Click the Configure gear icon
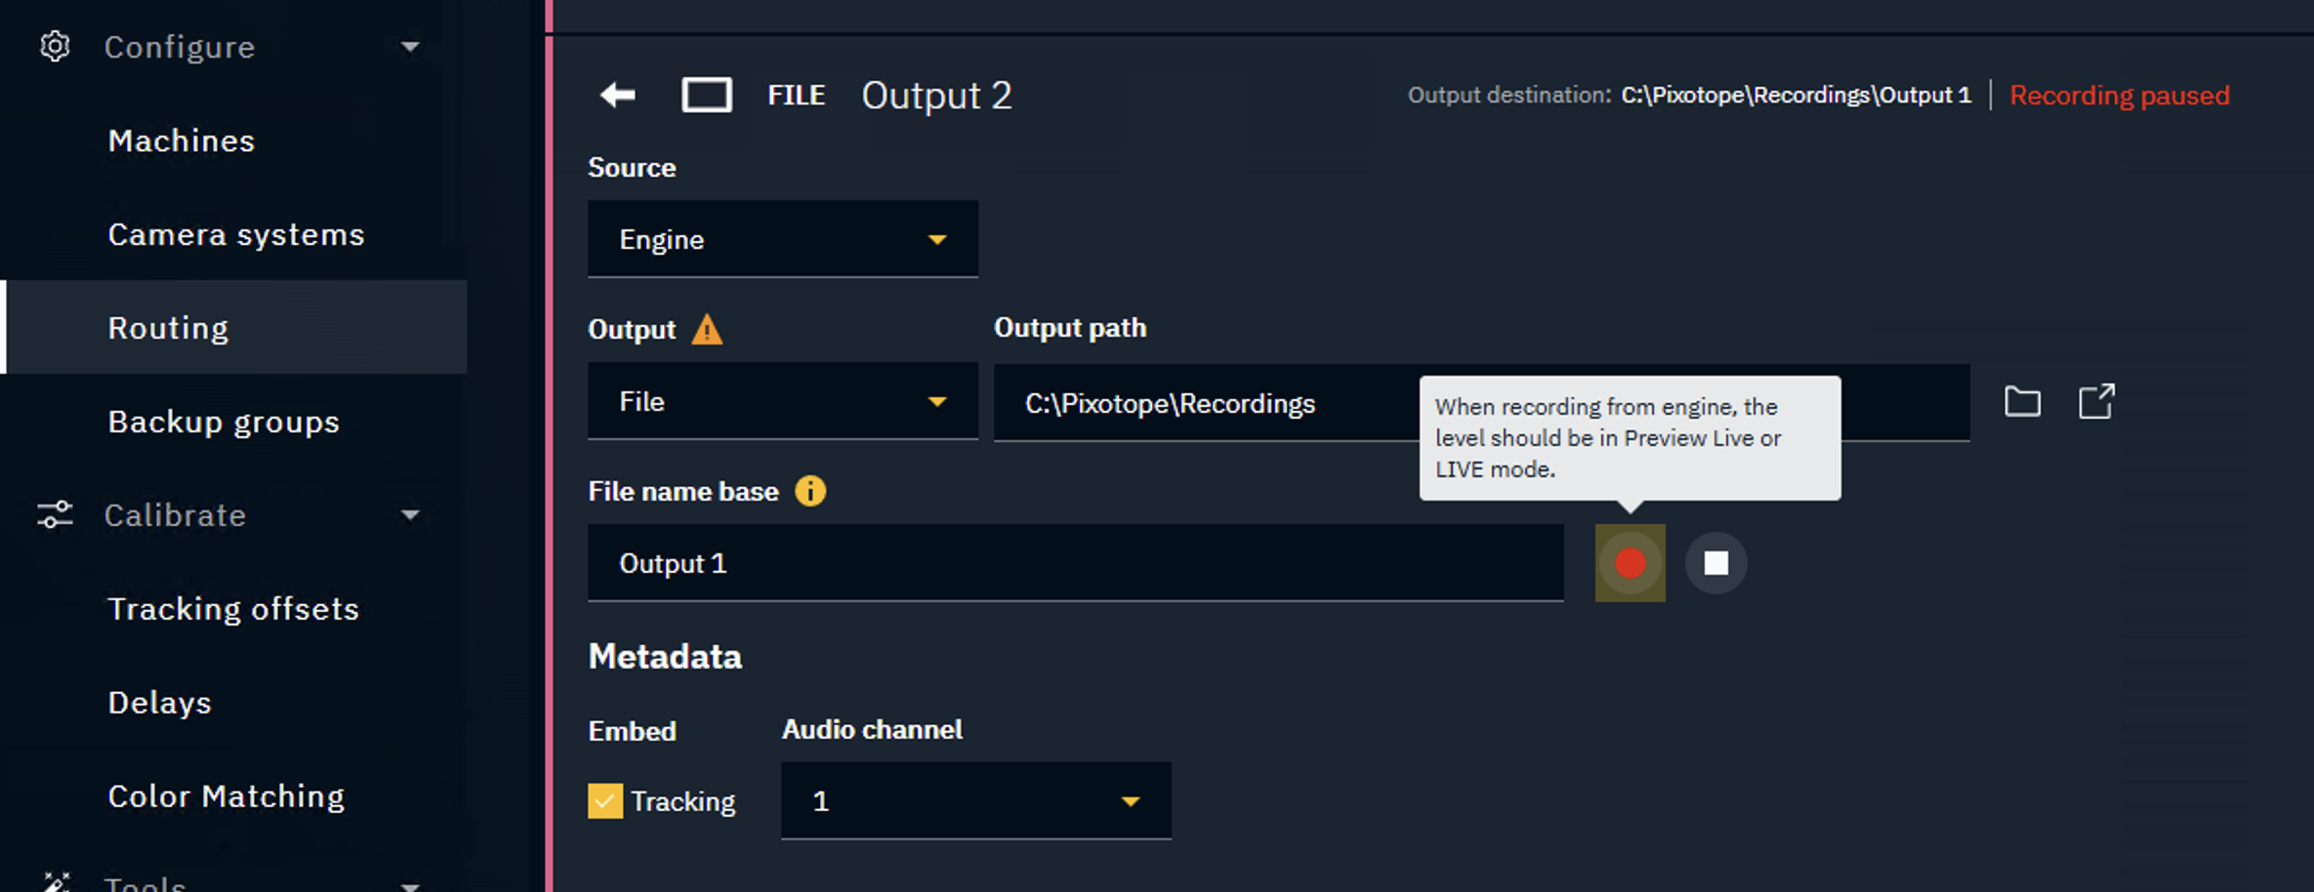2314x892 pixels. [55, 47]
